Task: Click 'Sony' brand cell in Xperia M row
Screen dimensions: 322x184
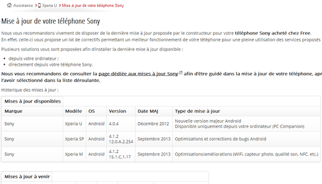Action: [9, 154]
